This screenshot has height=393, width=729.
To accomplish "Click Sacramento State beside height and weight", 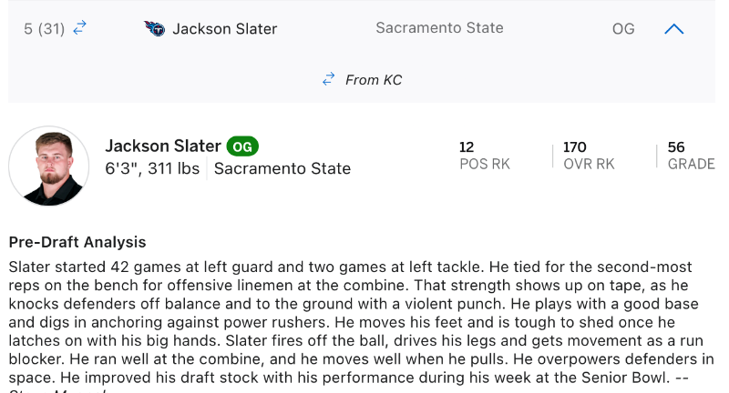I will [x=282, y=168].
